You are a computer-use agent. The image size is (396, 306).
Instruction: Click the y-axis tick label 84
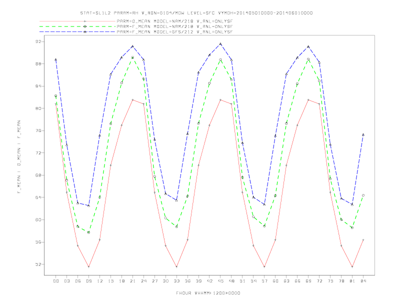pyautogui.click(x=38, y=86)
